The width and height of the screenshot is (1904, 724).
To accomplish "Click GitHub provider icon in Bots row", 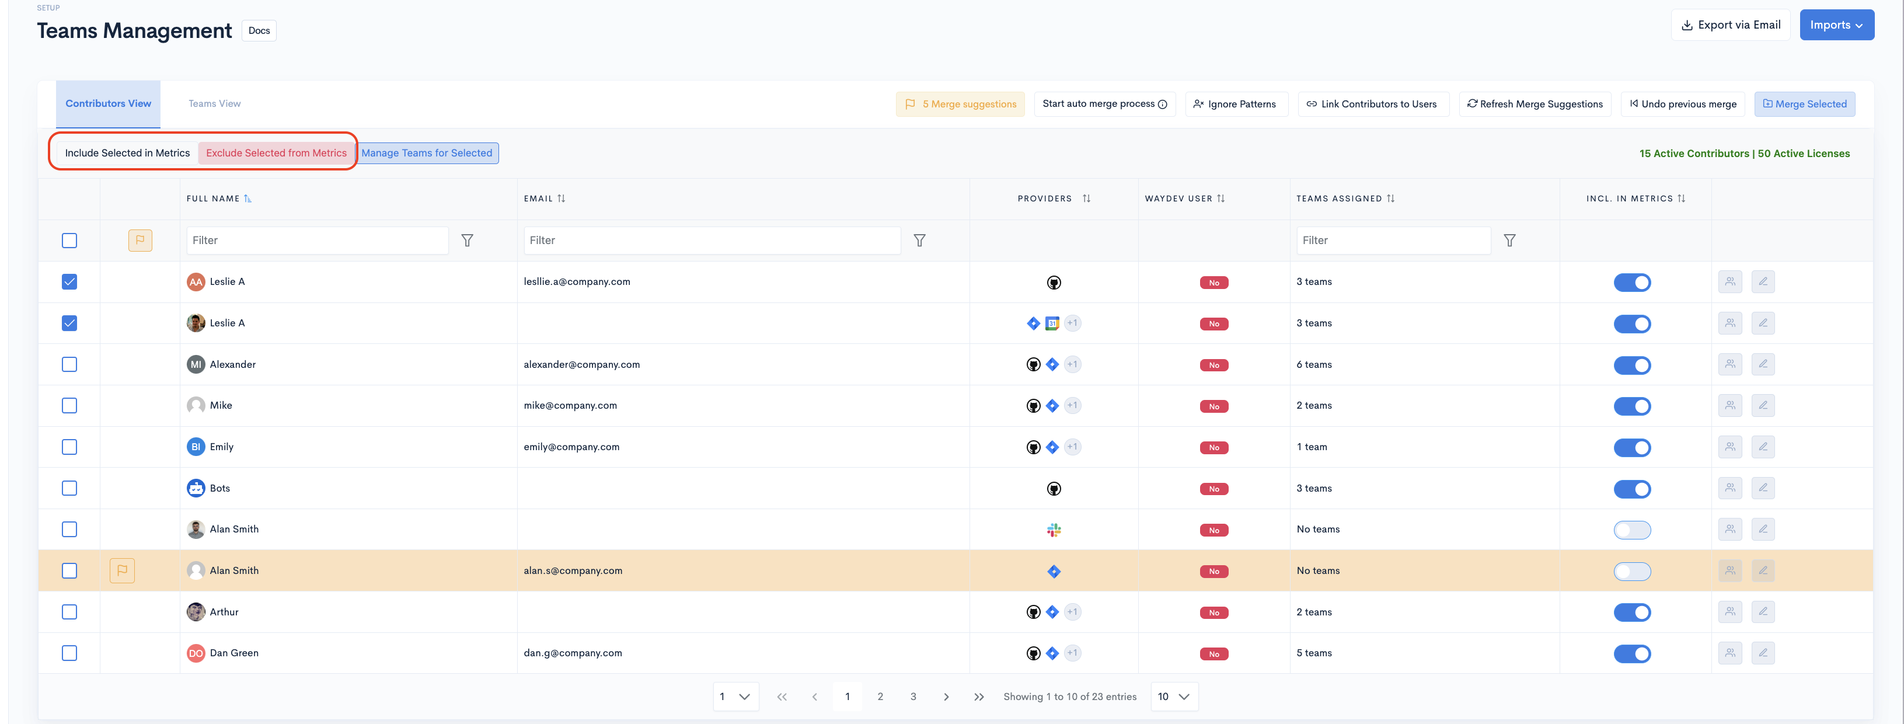I will tap(1054, 489).
